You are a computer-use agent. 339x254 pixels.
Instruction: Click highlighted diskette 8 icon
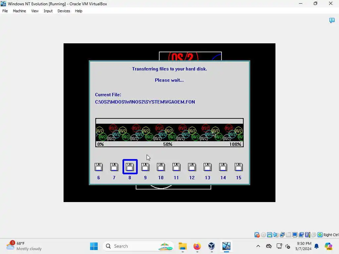tap(130, 167)
